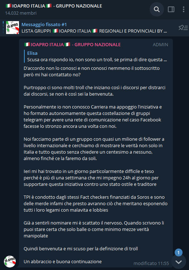Click the unread counter badge showing 1
The width and height of the screenshot is (189, 270).
click(179, 252)
